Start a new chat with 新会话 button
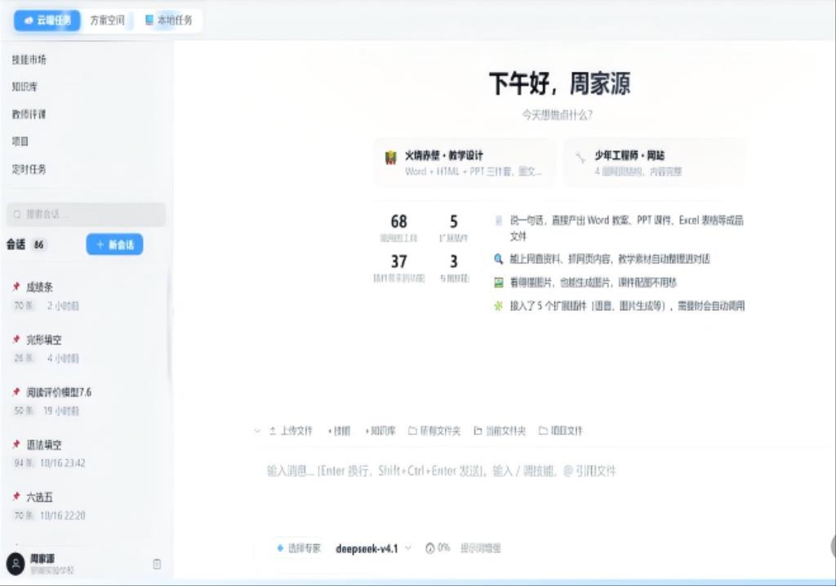The height and width of the screenshot is (586, 836). click(x=114, y=244)
